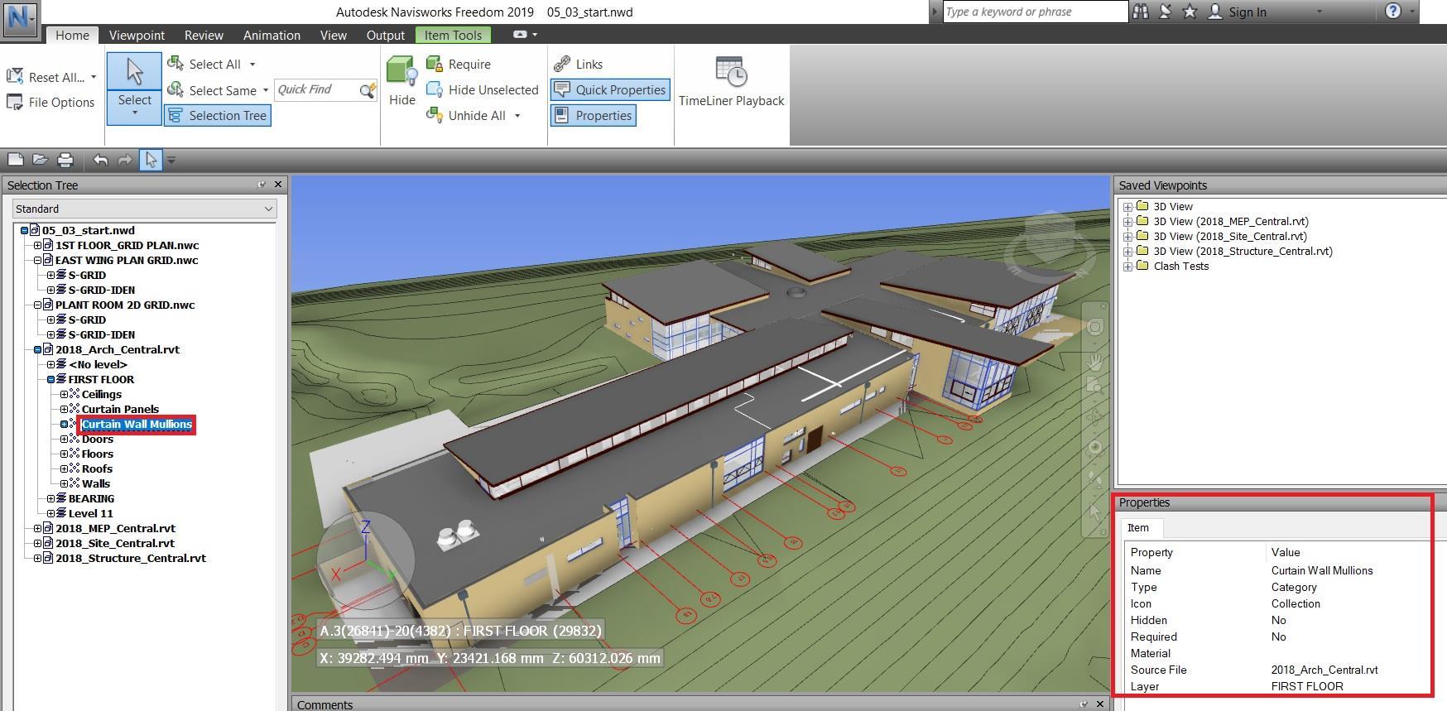Click the Hide Unselected icon
Viewport: 1447px width, 711px height.
[x=435, y=89]
